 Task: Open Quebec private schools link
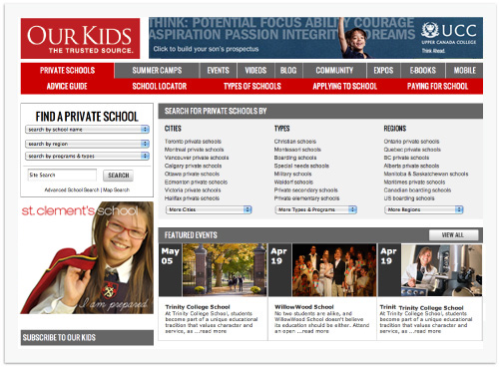[x=412, y=150]
